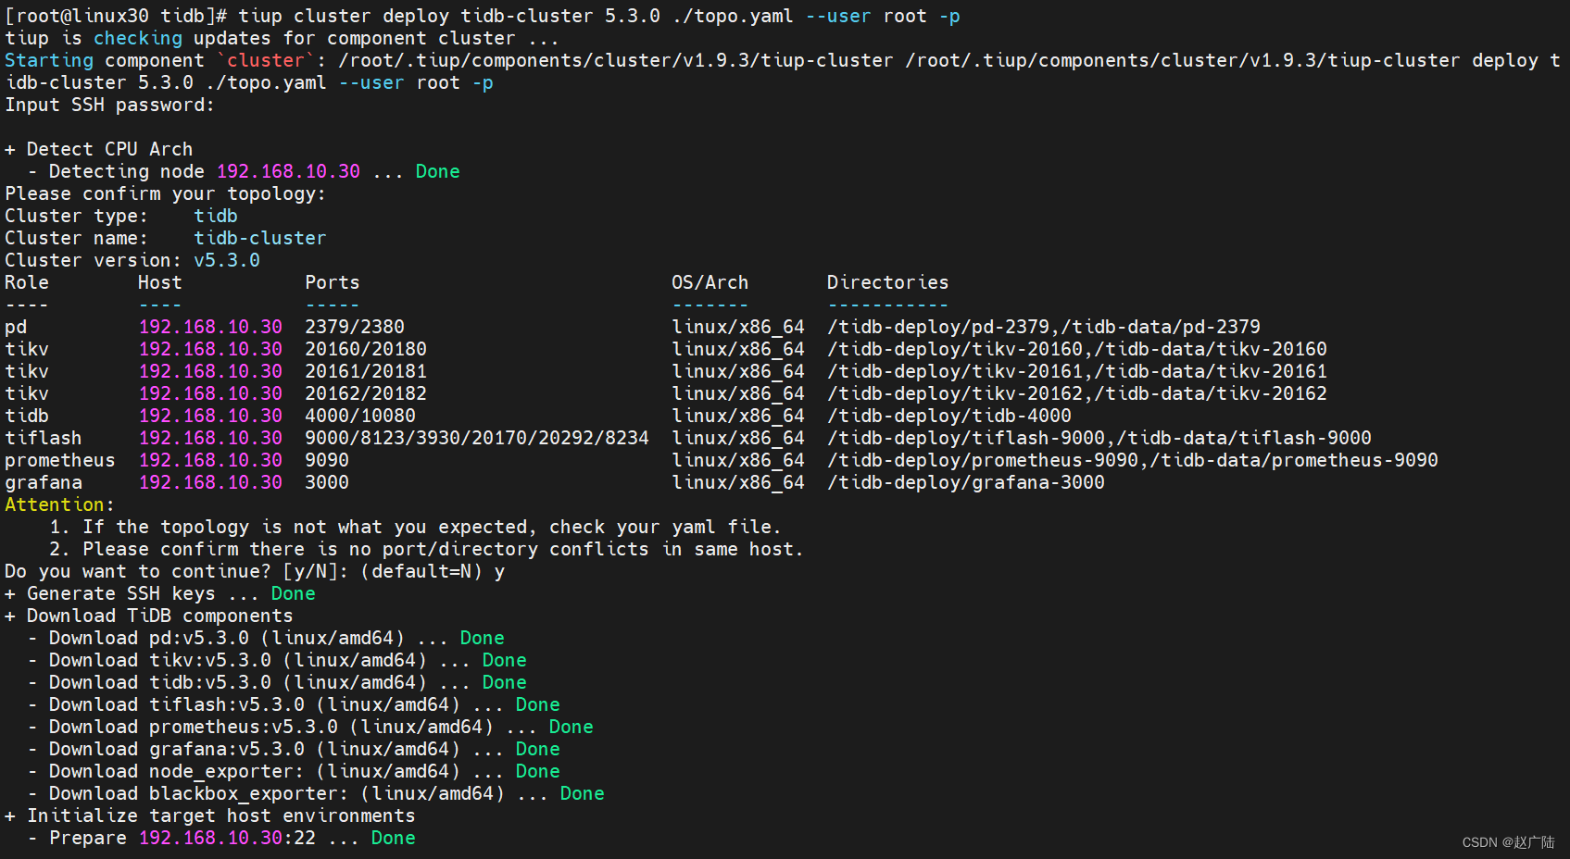Screen dimensions: 1570x859
Task: Click the 'Ports' column header
Action: 333,282
